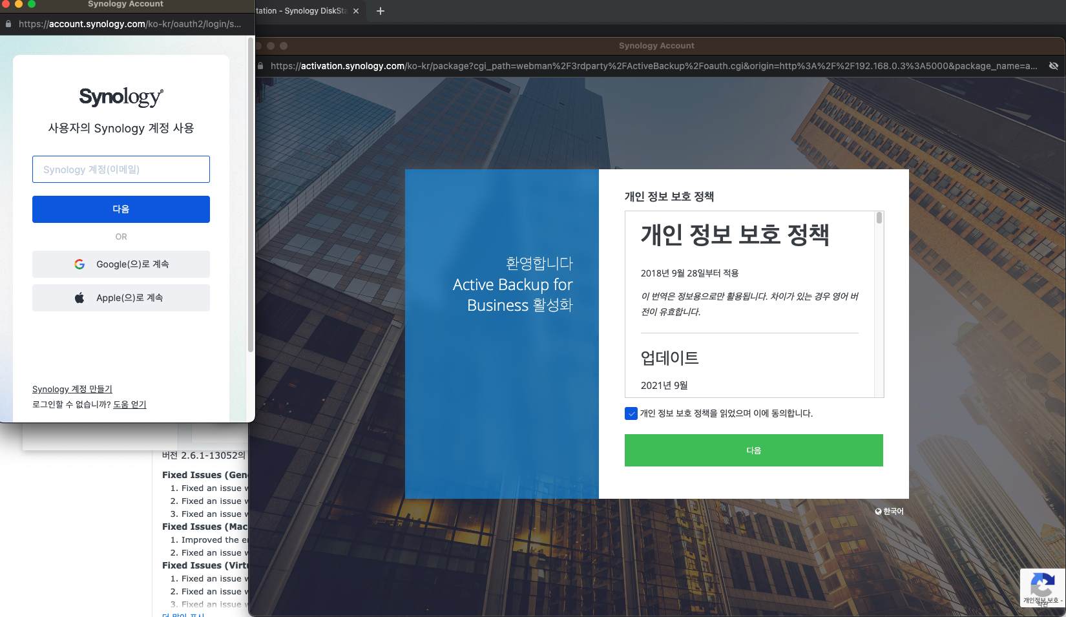Click the green 다음 button in activation window

point(753,450)
